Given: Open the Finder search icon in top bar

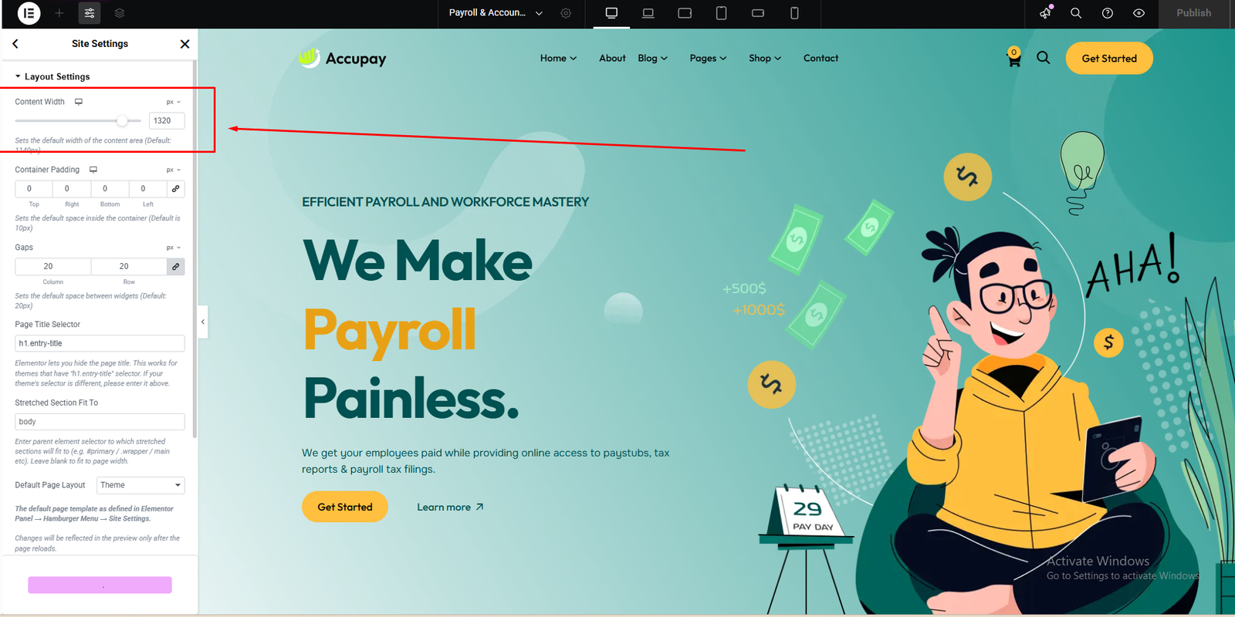Looking at the screenshot, I should point(1075,13).
